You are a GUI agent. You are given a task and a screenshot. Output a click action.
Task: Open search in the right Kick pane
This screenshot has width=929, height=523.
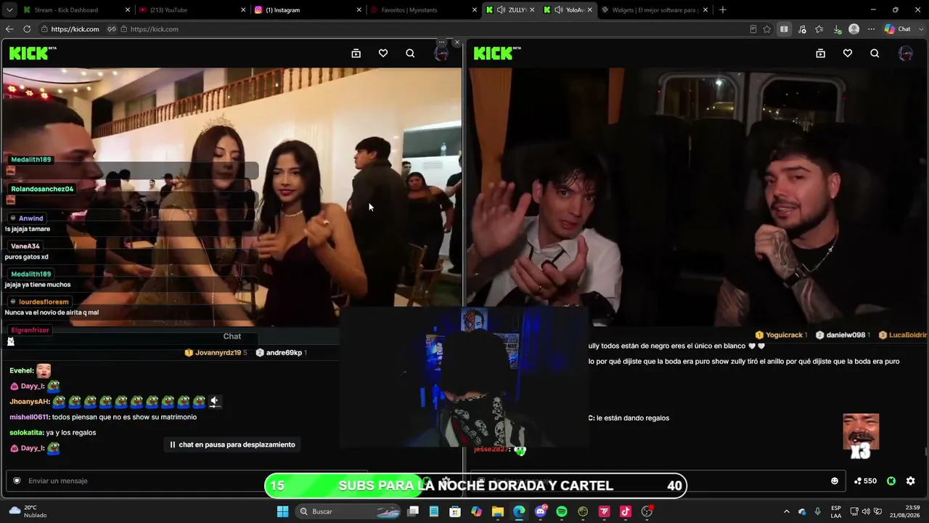[x=875, y=53]
